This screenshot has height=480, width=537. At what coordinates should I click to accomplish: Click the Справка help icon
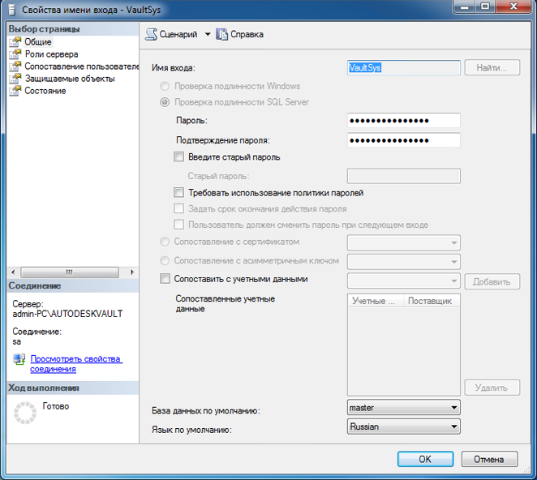coord(222,34)
